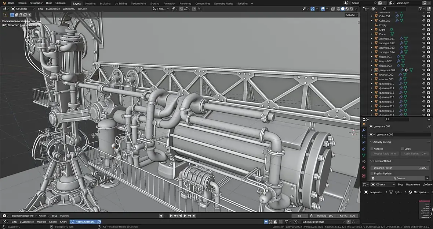
Task: Click the Добавить button in Levels of Detail
Action: (399, 178)
